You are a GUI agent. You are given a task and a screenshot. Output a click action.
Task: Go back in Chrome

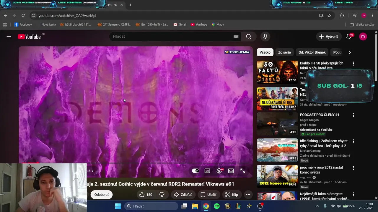(x=5, y=16)
